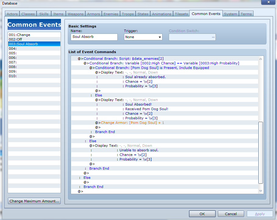This screenshot has height=220, width=277.
Task: Choose empty common event slot 004
Action: point(34,49)
